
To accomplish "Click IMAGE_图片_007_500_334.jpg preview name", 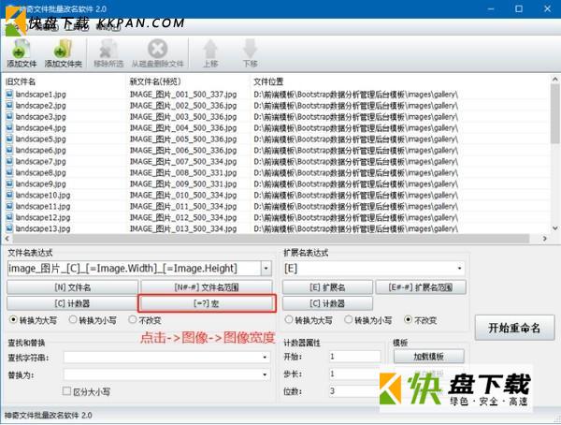I will (x=183, y=161).
